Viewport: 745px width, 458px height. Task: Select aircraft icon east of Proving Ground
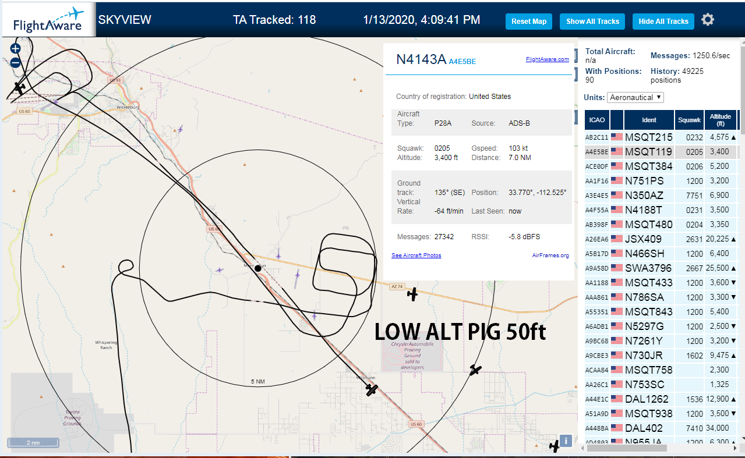(476, 370)
